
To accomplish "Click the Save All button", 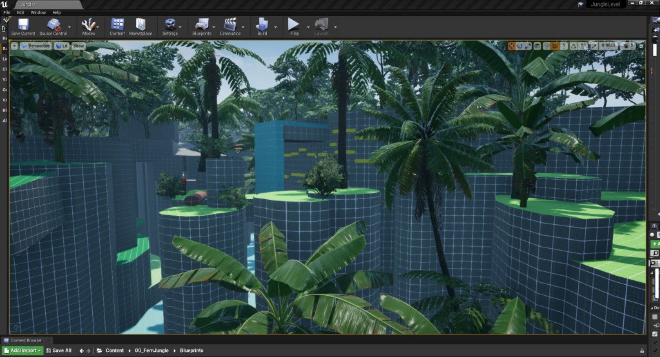I will pos(59,351).
